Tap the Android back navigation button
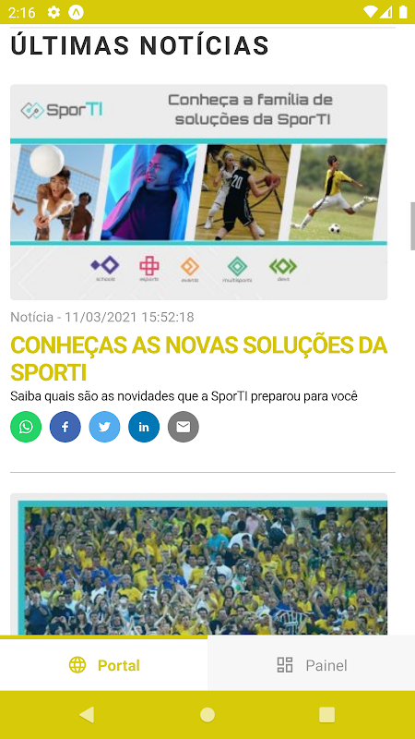Image resolution: width=415 pixels, height=739 pixels. coord(87,714)
